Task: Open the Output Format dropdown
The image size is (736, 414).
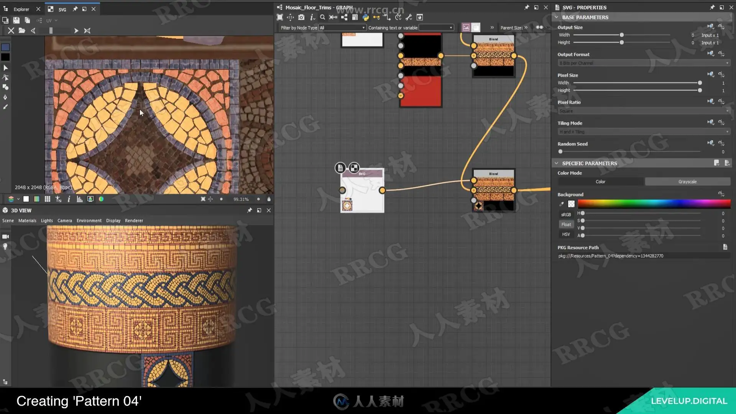Action: pyautogui.click(x=644, y=63)
